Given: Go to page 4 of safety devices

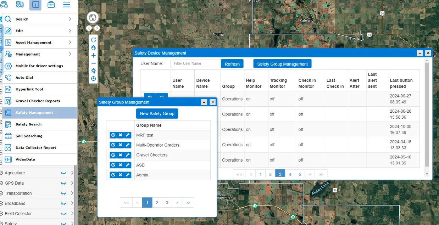Looking at the screenshot, I should point(290,174).
